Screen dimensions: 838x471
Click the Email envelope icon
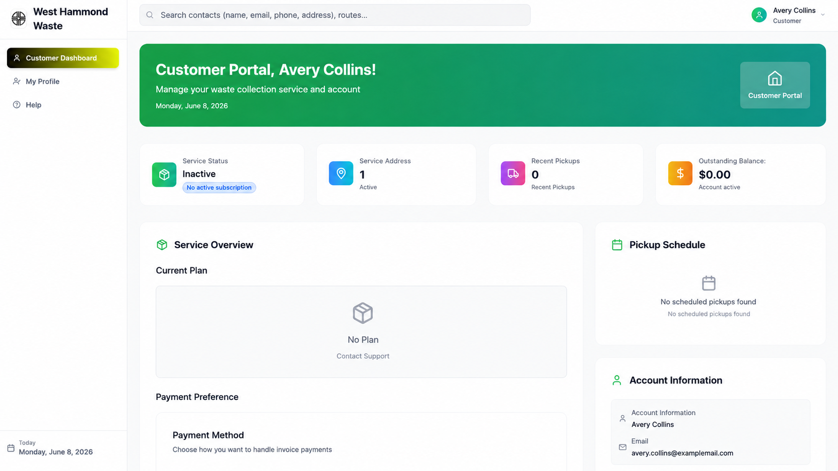point(622,447)
